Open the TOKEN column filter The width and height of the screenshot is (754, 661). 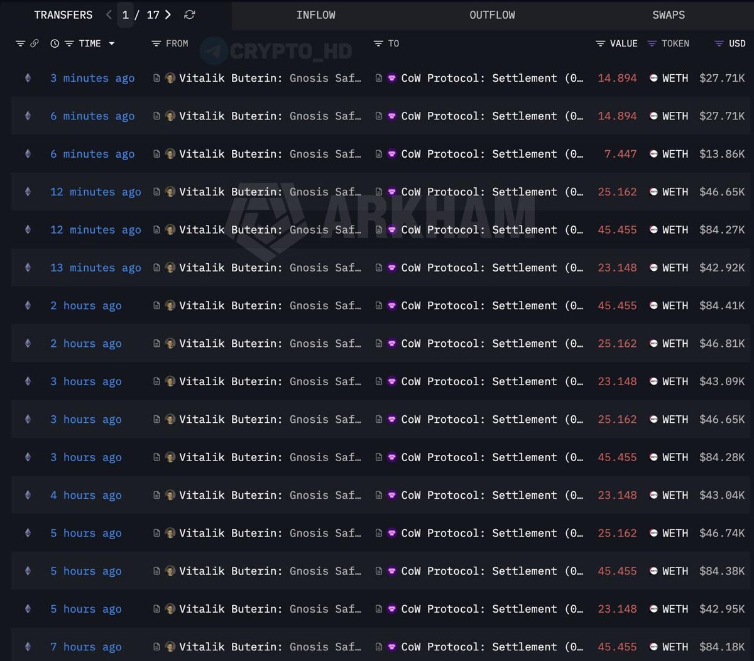652,43
